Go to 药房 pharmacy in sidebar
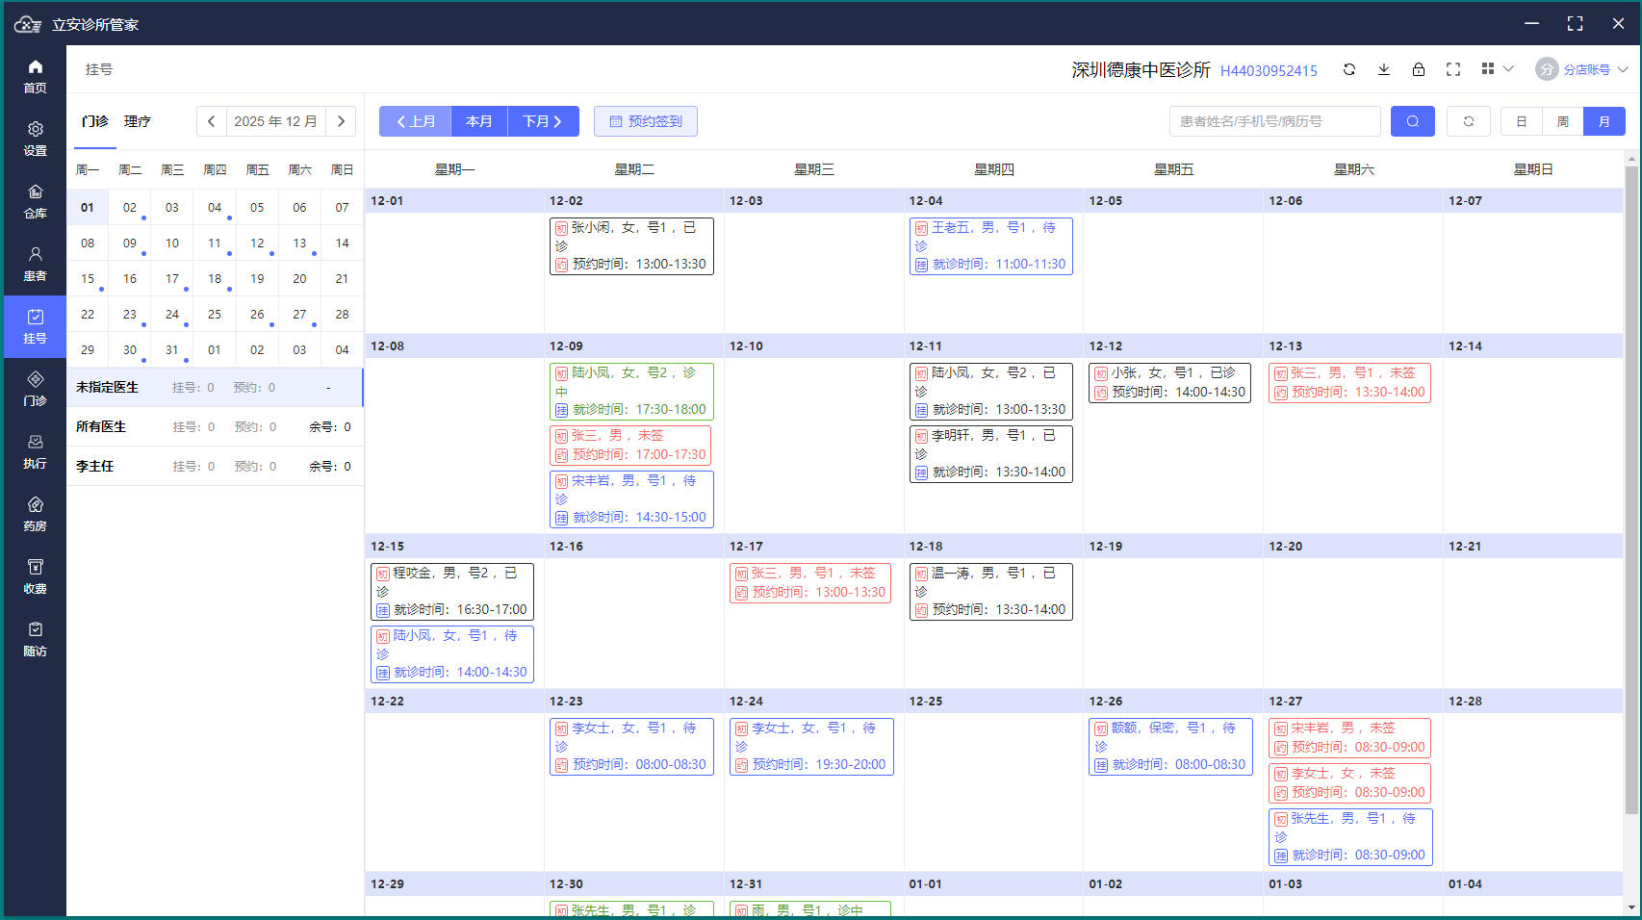Screen dimensions: 1642x920 click(35, 514)
